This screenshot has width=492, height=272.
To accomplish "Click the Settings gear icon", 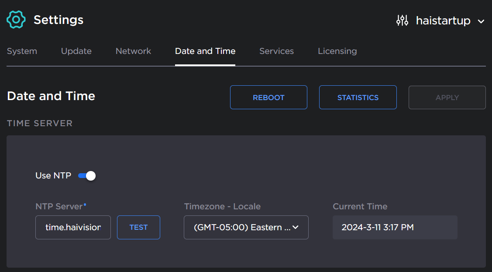I will (x=16, y=20).
